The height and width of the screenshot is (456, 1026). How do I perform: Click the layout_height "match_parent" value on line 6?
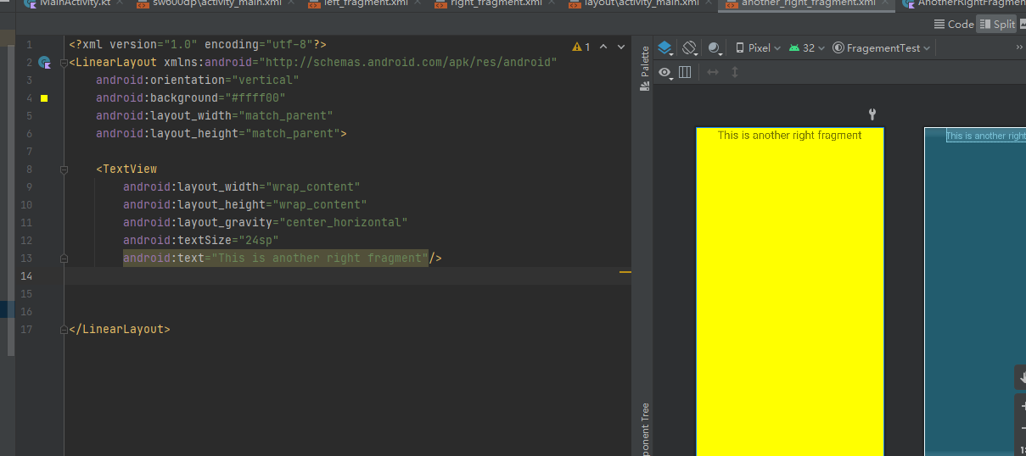(x=293, y=133)
